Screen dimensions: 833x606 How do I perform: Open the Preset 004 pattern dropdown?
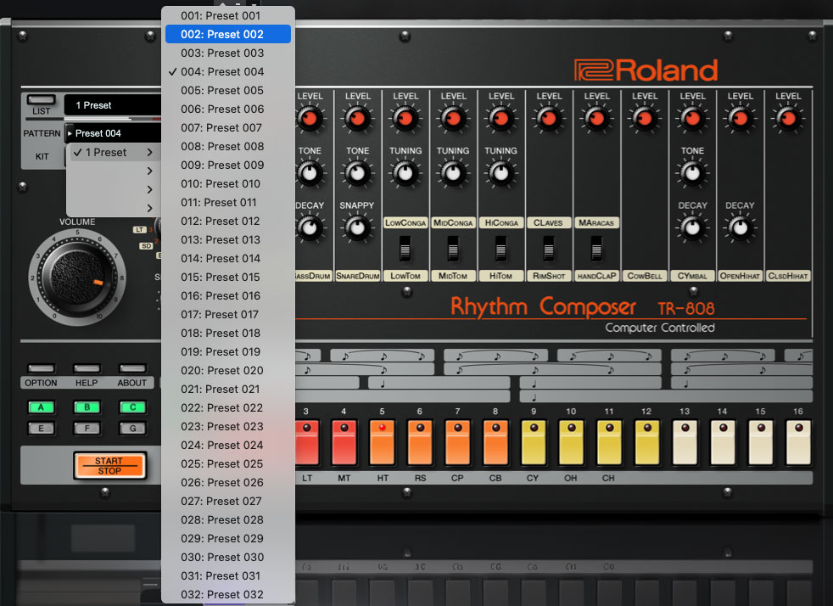click(x=113, y=133)
